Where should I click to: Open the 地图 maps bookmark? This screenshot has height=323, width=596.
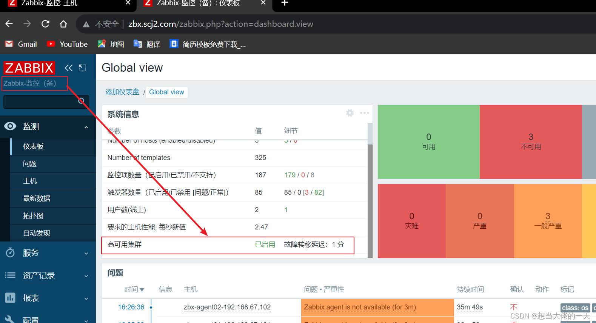tap(111, 44)
